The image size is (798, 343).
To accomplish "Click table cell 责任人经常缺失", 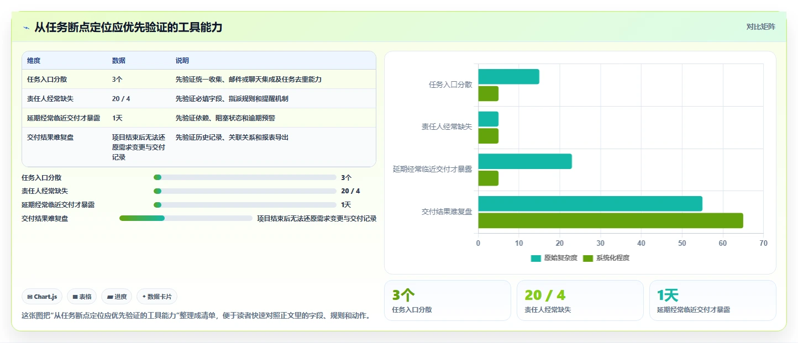I will click(50, 99).
